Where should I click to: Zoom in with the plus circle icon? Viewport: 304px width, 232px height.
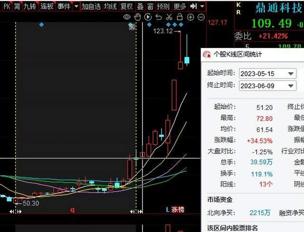point(190,17)
